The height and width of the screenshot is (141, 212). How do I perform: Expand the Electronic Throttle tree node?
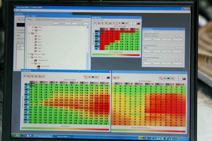(x=29, y=54)
